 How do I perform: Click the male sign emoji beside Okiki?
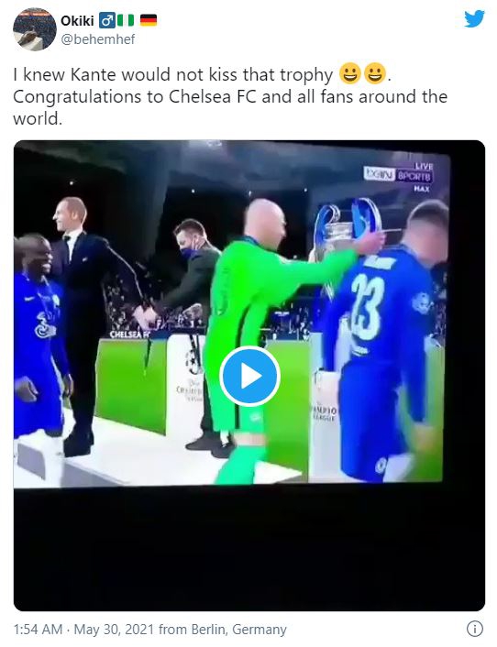coord(107,20)
